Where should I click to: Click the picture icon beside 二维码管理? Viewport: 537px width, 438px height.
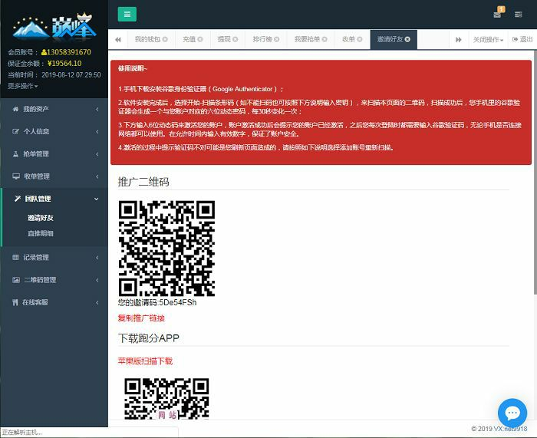coord(16,280)
